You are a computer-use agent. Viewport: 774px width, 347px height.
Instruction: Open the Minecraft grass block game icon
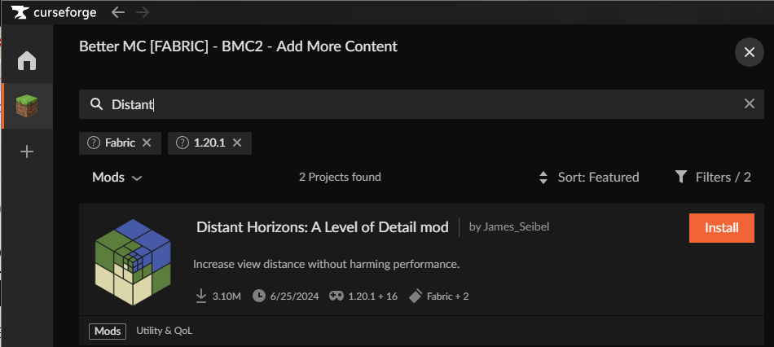27,106
